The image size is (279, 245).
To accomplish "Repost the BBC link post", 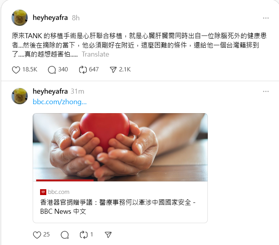I will click(84, 235).
